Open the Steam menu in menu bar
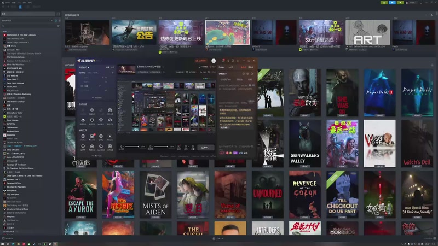Screen dimensions: 438x246 click(x=6, y=3)
